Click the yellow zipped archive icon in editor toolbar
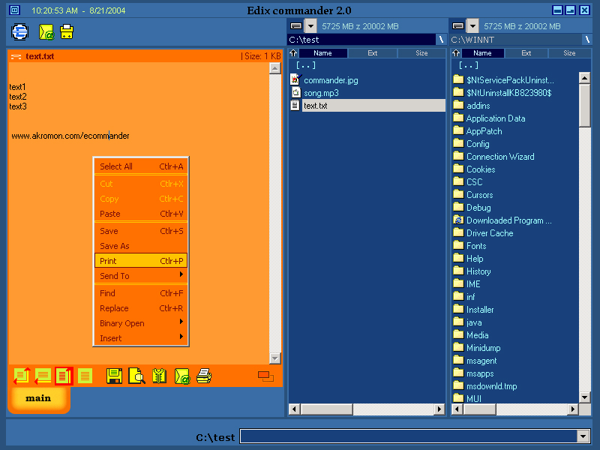This screenshot has width=600, height=450. click(159, 376)
